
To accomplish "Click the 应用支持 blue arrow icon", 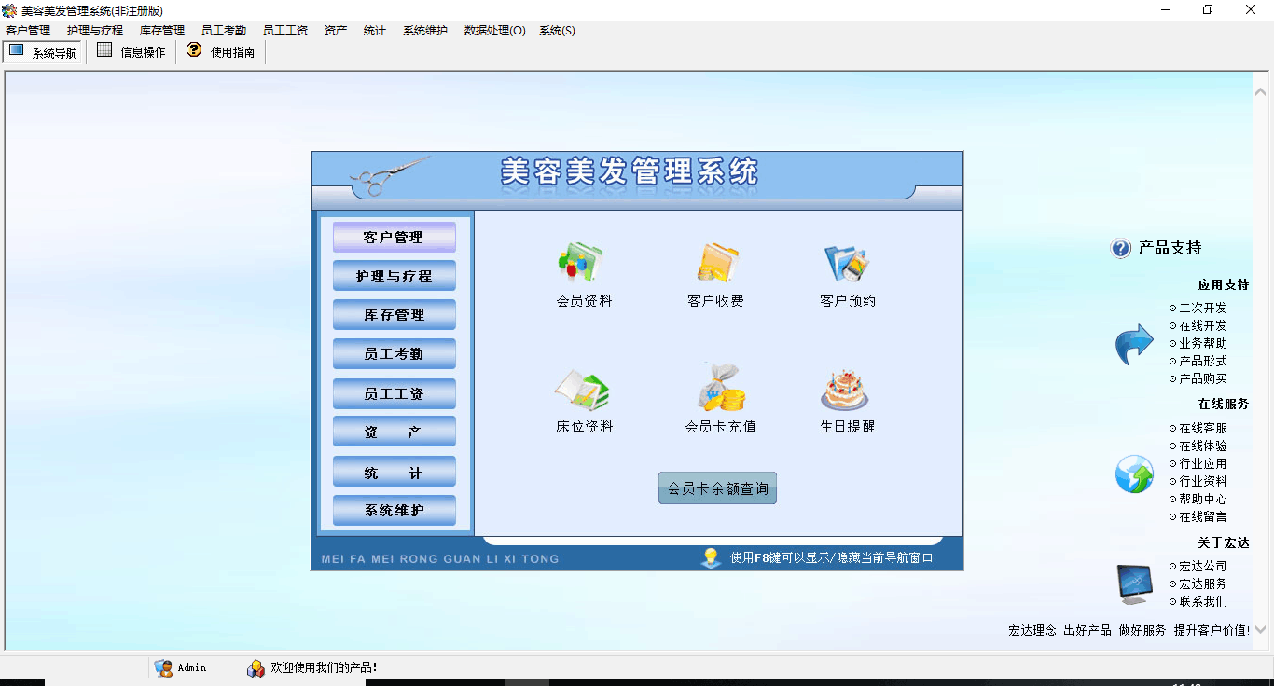I will 1134,345.
